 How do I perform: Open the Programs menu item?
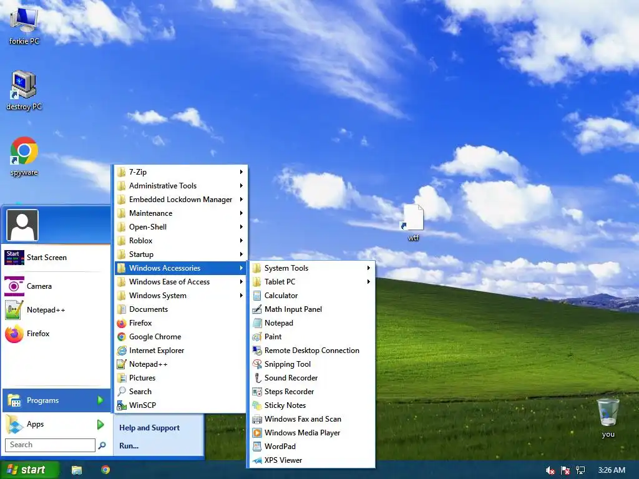pyautogui.click(x=56, y=400)
